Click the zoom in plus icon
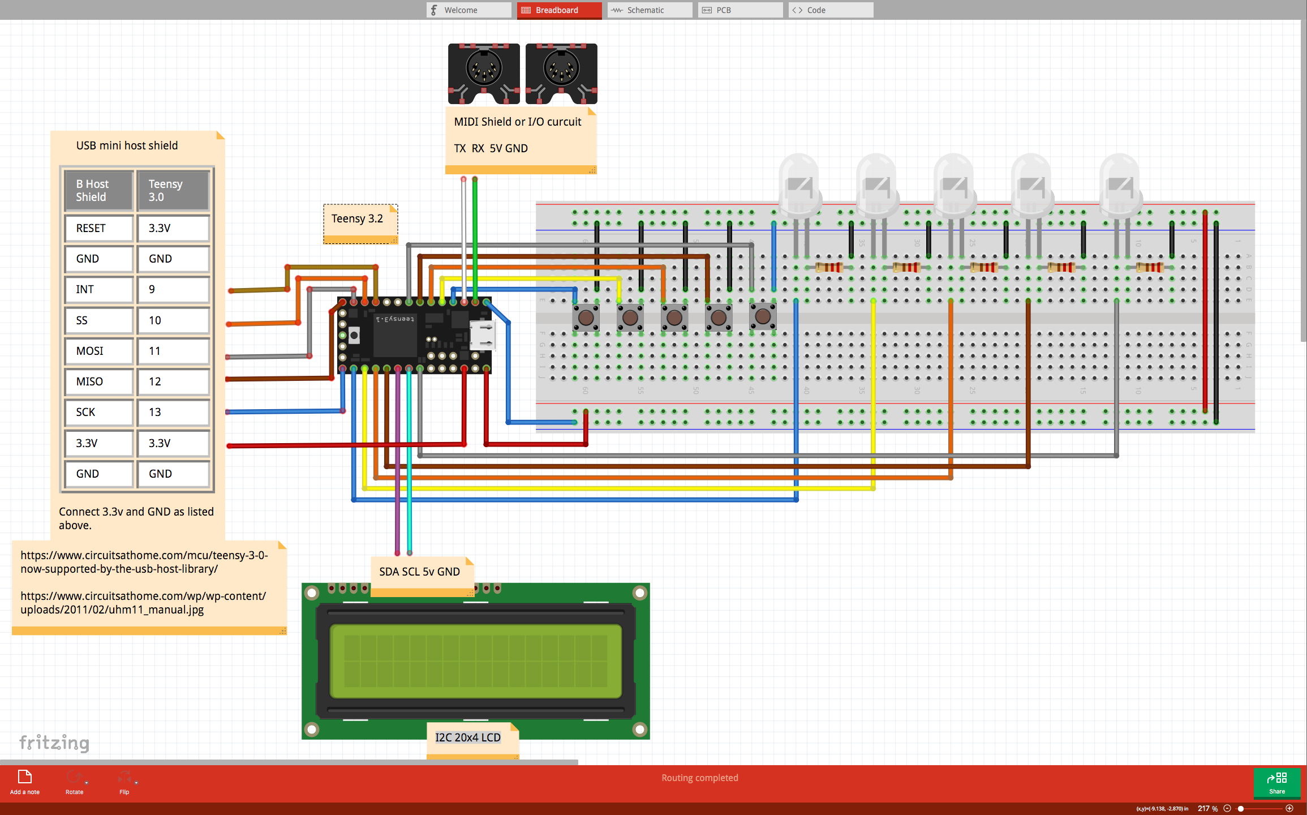Viewport: 1307px width, 815px height. click(1289, 808)
